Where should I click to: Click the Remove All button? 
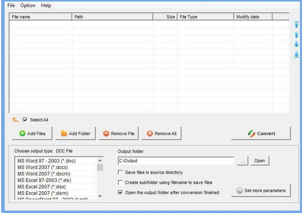161,133
